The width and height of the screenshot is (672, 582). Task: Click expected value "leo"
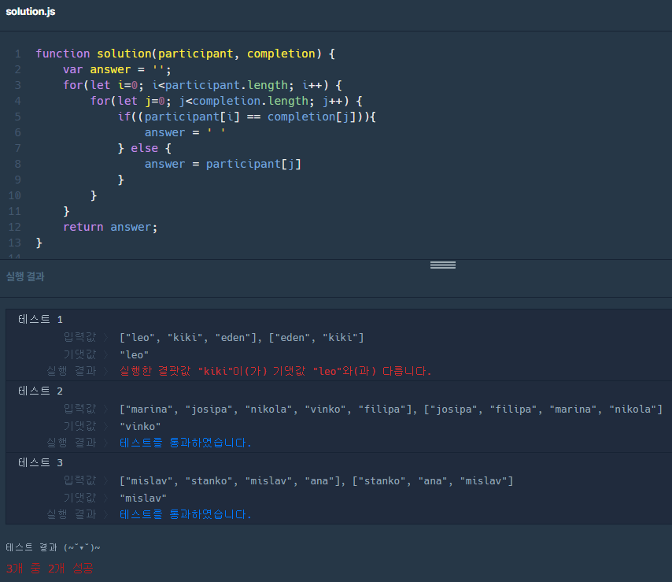click(134, 354)
